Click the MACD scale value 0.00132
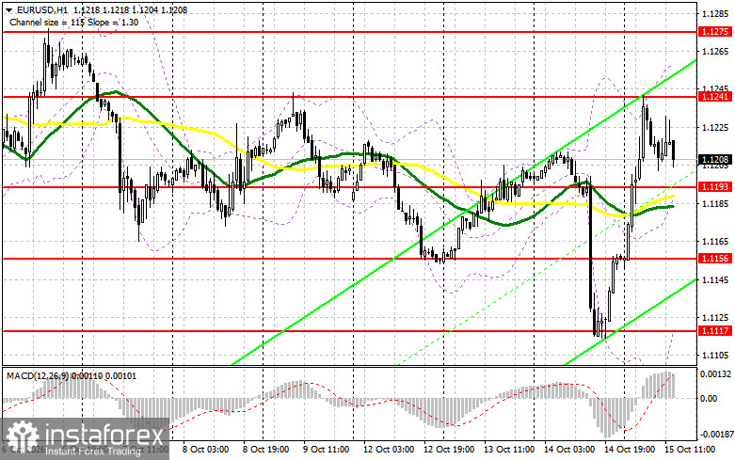The width and height of the screenshot is (735, 460). [715, 374]
